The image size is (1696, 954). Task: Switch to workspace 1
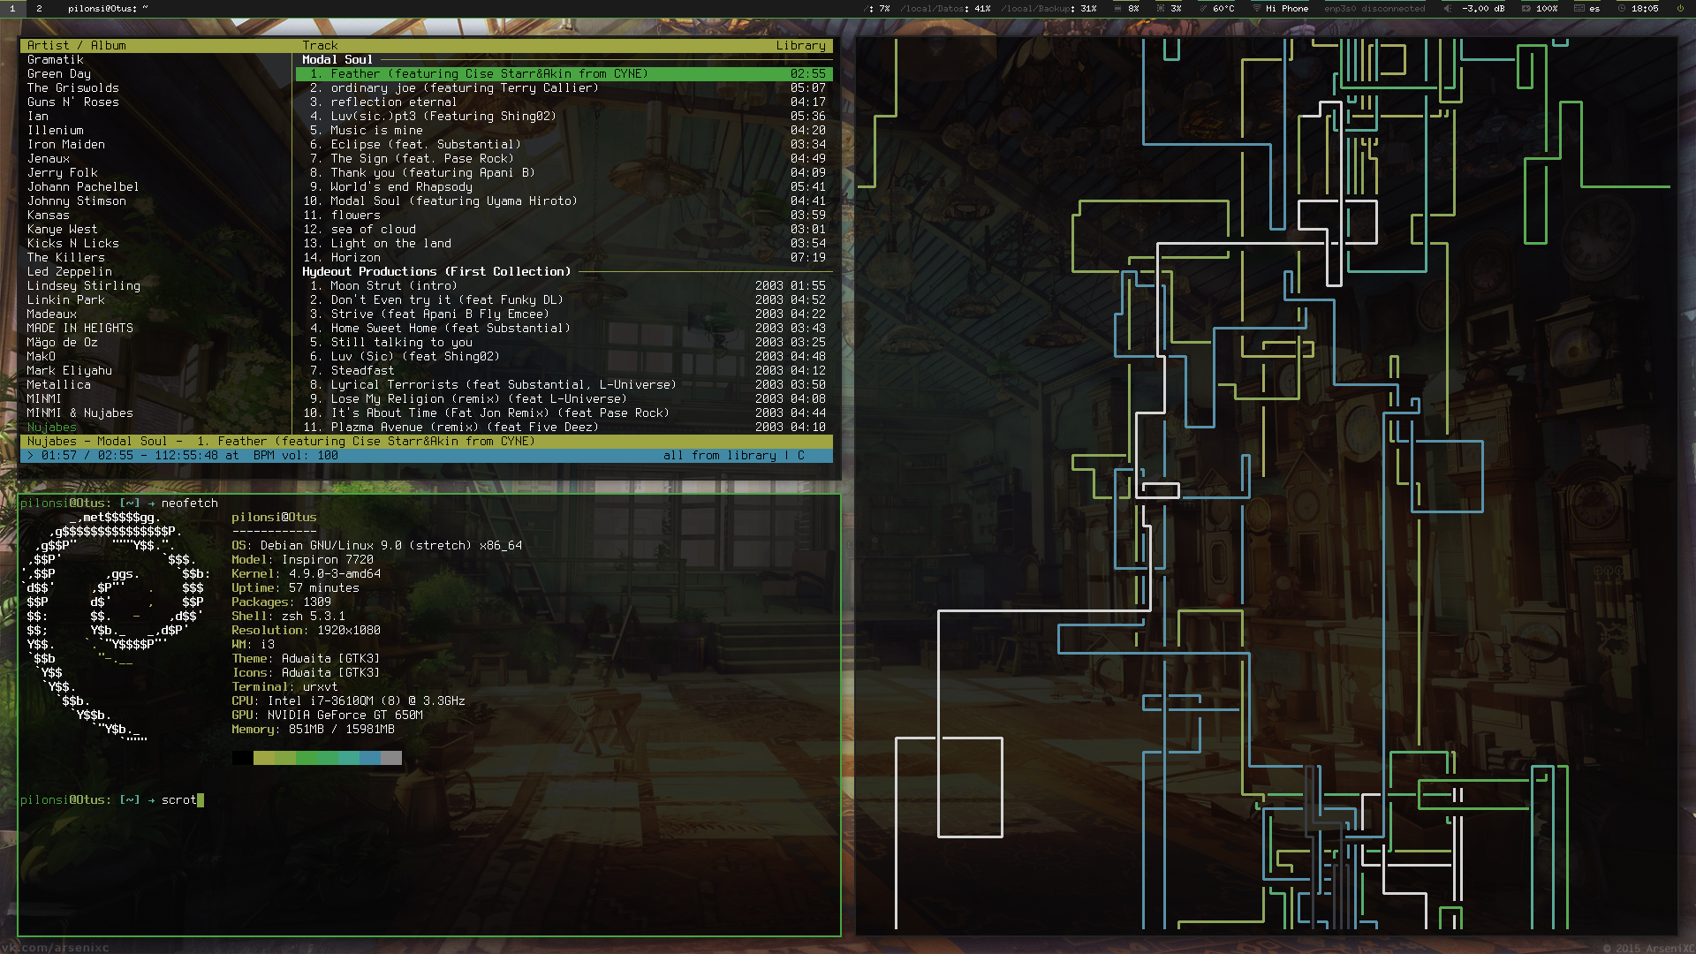(12, 8)
